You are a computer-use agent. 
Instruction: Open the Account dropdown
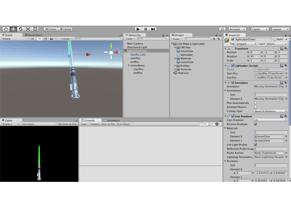(x=237, y=29)
